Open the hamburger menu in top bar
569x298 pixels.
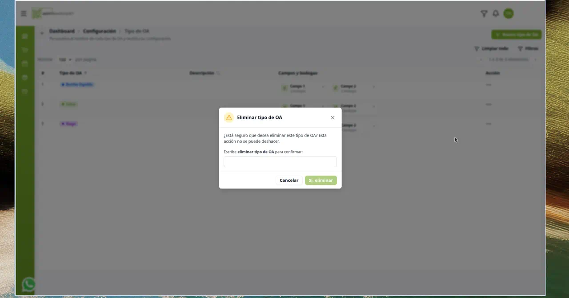(24, 14)
